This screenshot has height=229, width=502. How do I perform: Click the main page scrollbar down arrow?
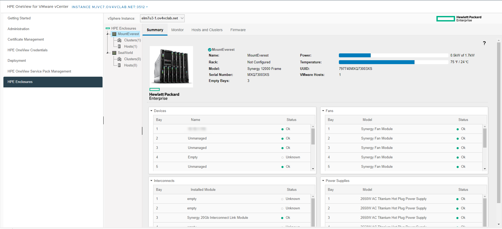pyautogui.click(x=499, y=224)
